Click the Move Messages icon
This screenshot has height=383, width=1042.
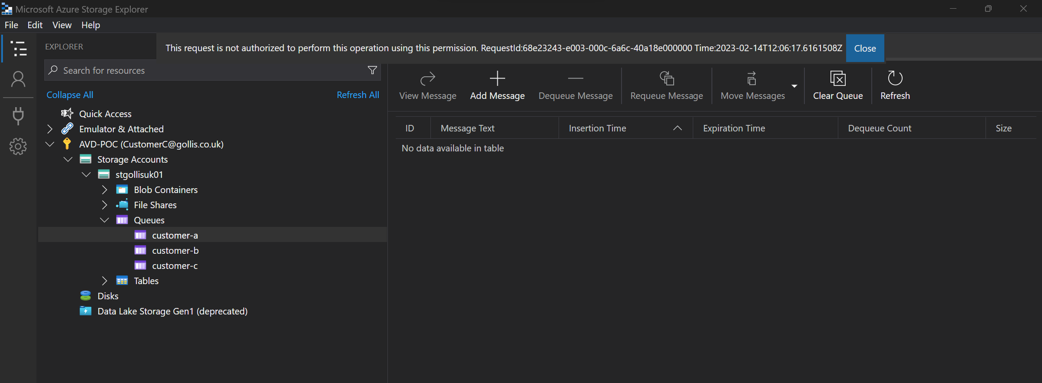click(752, 79)
